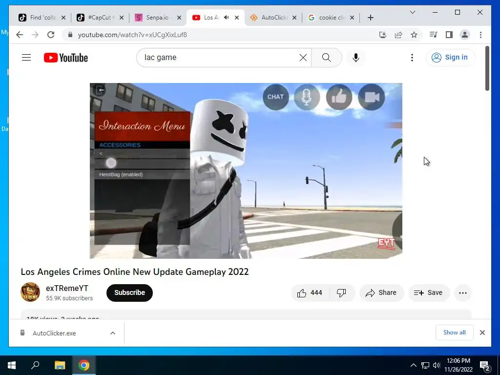Switch to the Senpa.io tab

point(158,18)
